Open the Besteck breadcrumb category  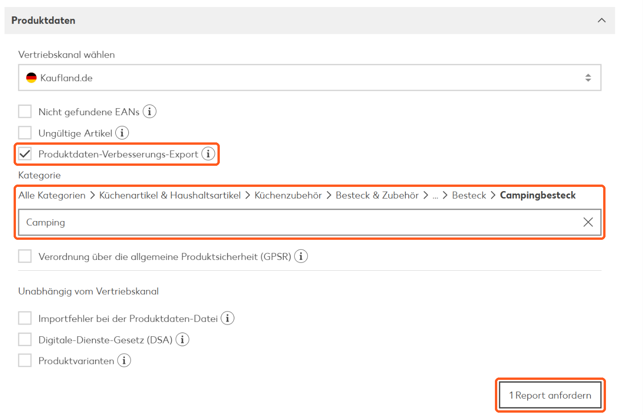[469, 195]
